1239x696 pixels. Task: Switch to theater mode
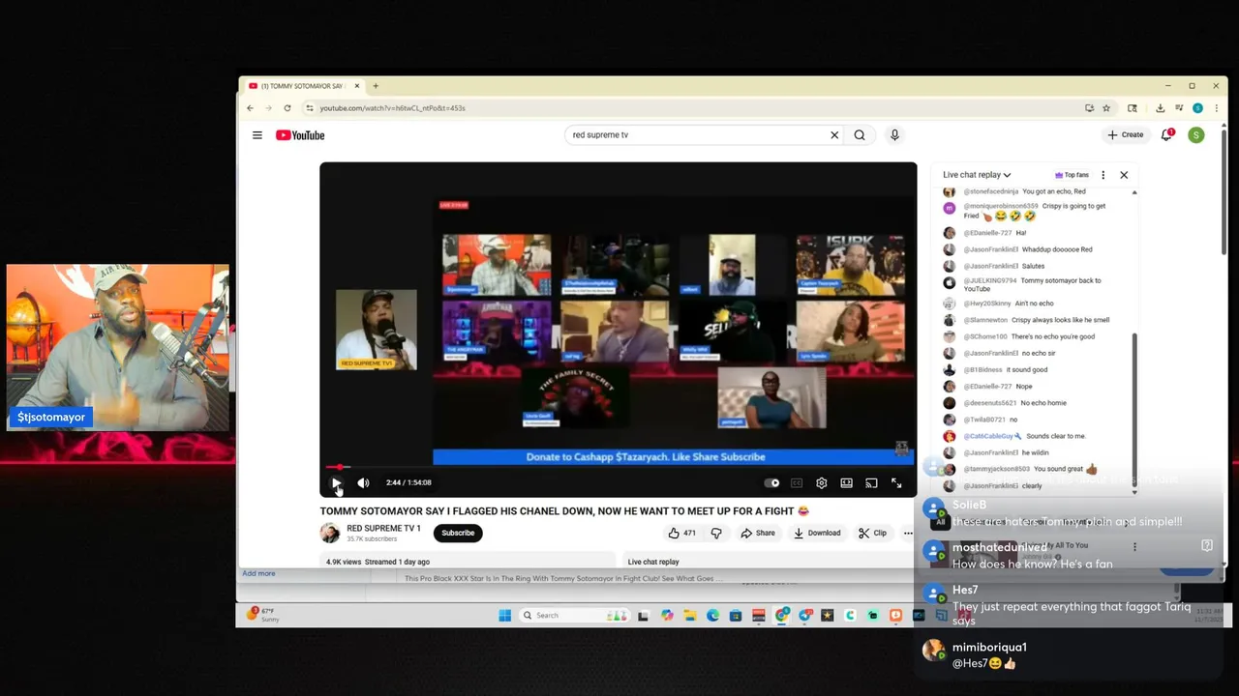(x=846, y=482)
